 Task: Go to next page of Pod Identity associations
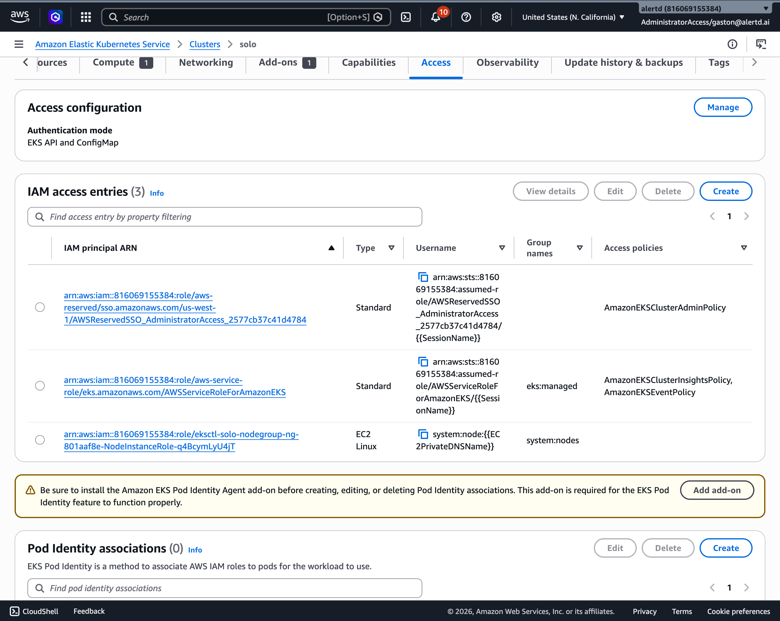746,588
